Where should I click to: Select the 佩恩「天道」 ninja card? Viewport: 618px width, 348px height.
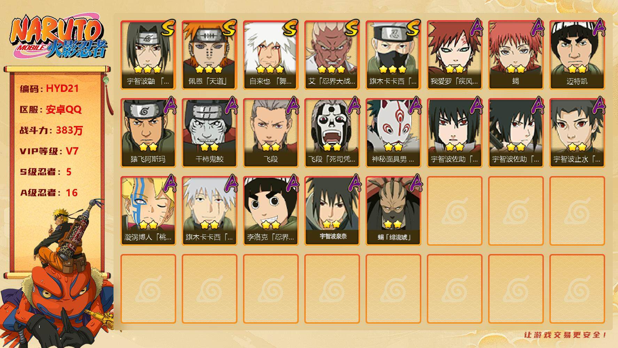(210, 55)
